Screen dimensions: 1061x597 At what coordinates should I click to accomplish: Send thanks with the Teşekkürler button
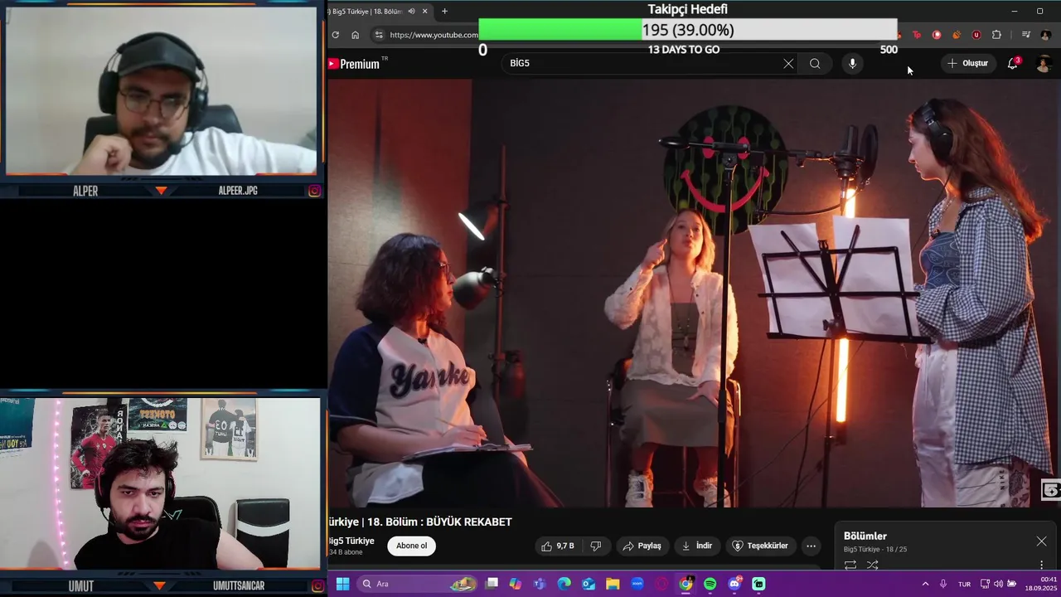(760, 546)
